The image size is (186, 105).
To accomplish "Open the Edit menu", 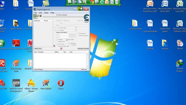I will coord(40,13).
